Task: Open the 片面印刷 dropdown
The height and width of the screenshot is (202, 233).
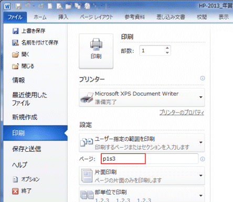Action: (142, 176)
